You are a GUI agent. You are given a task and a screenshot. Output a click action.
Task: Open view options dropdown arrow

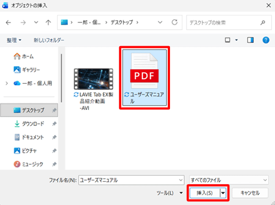coord(237,40)
